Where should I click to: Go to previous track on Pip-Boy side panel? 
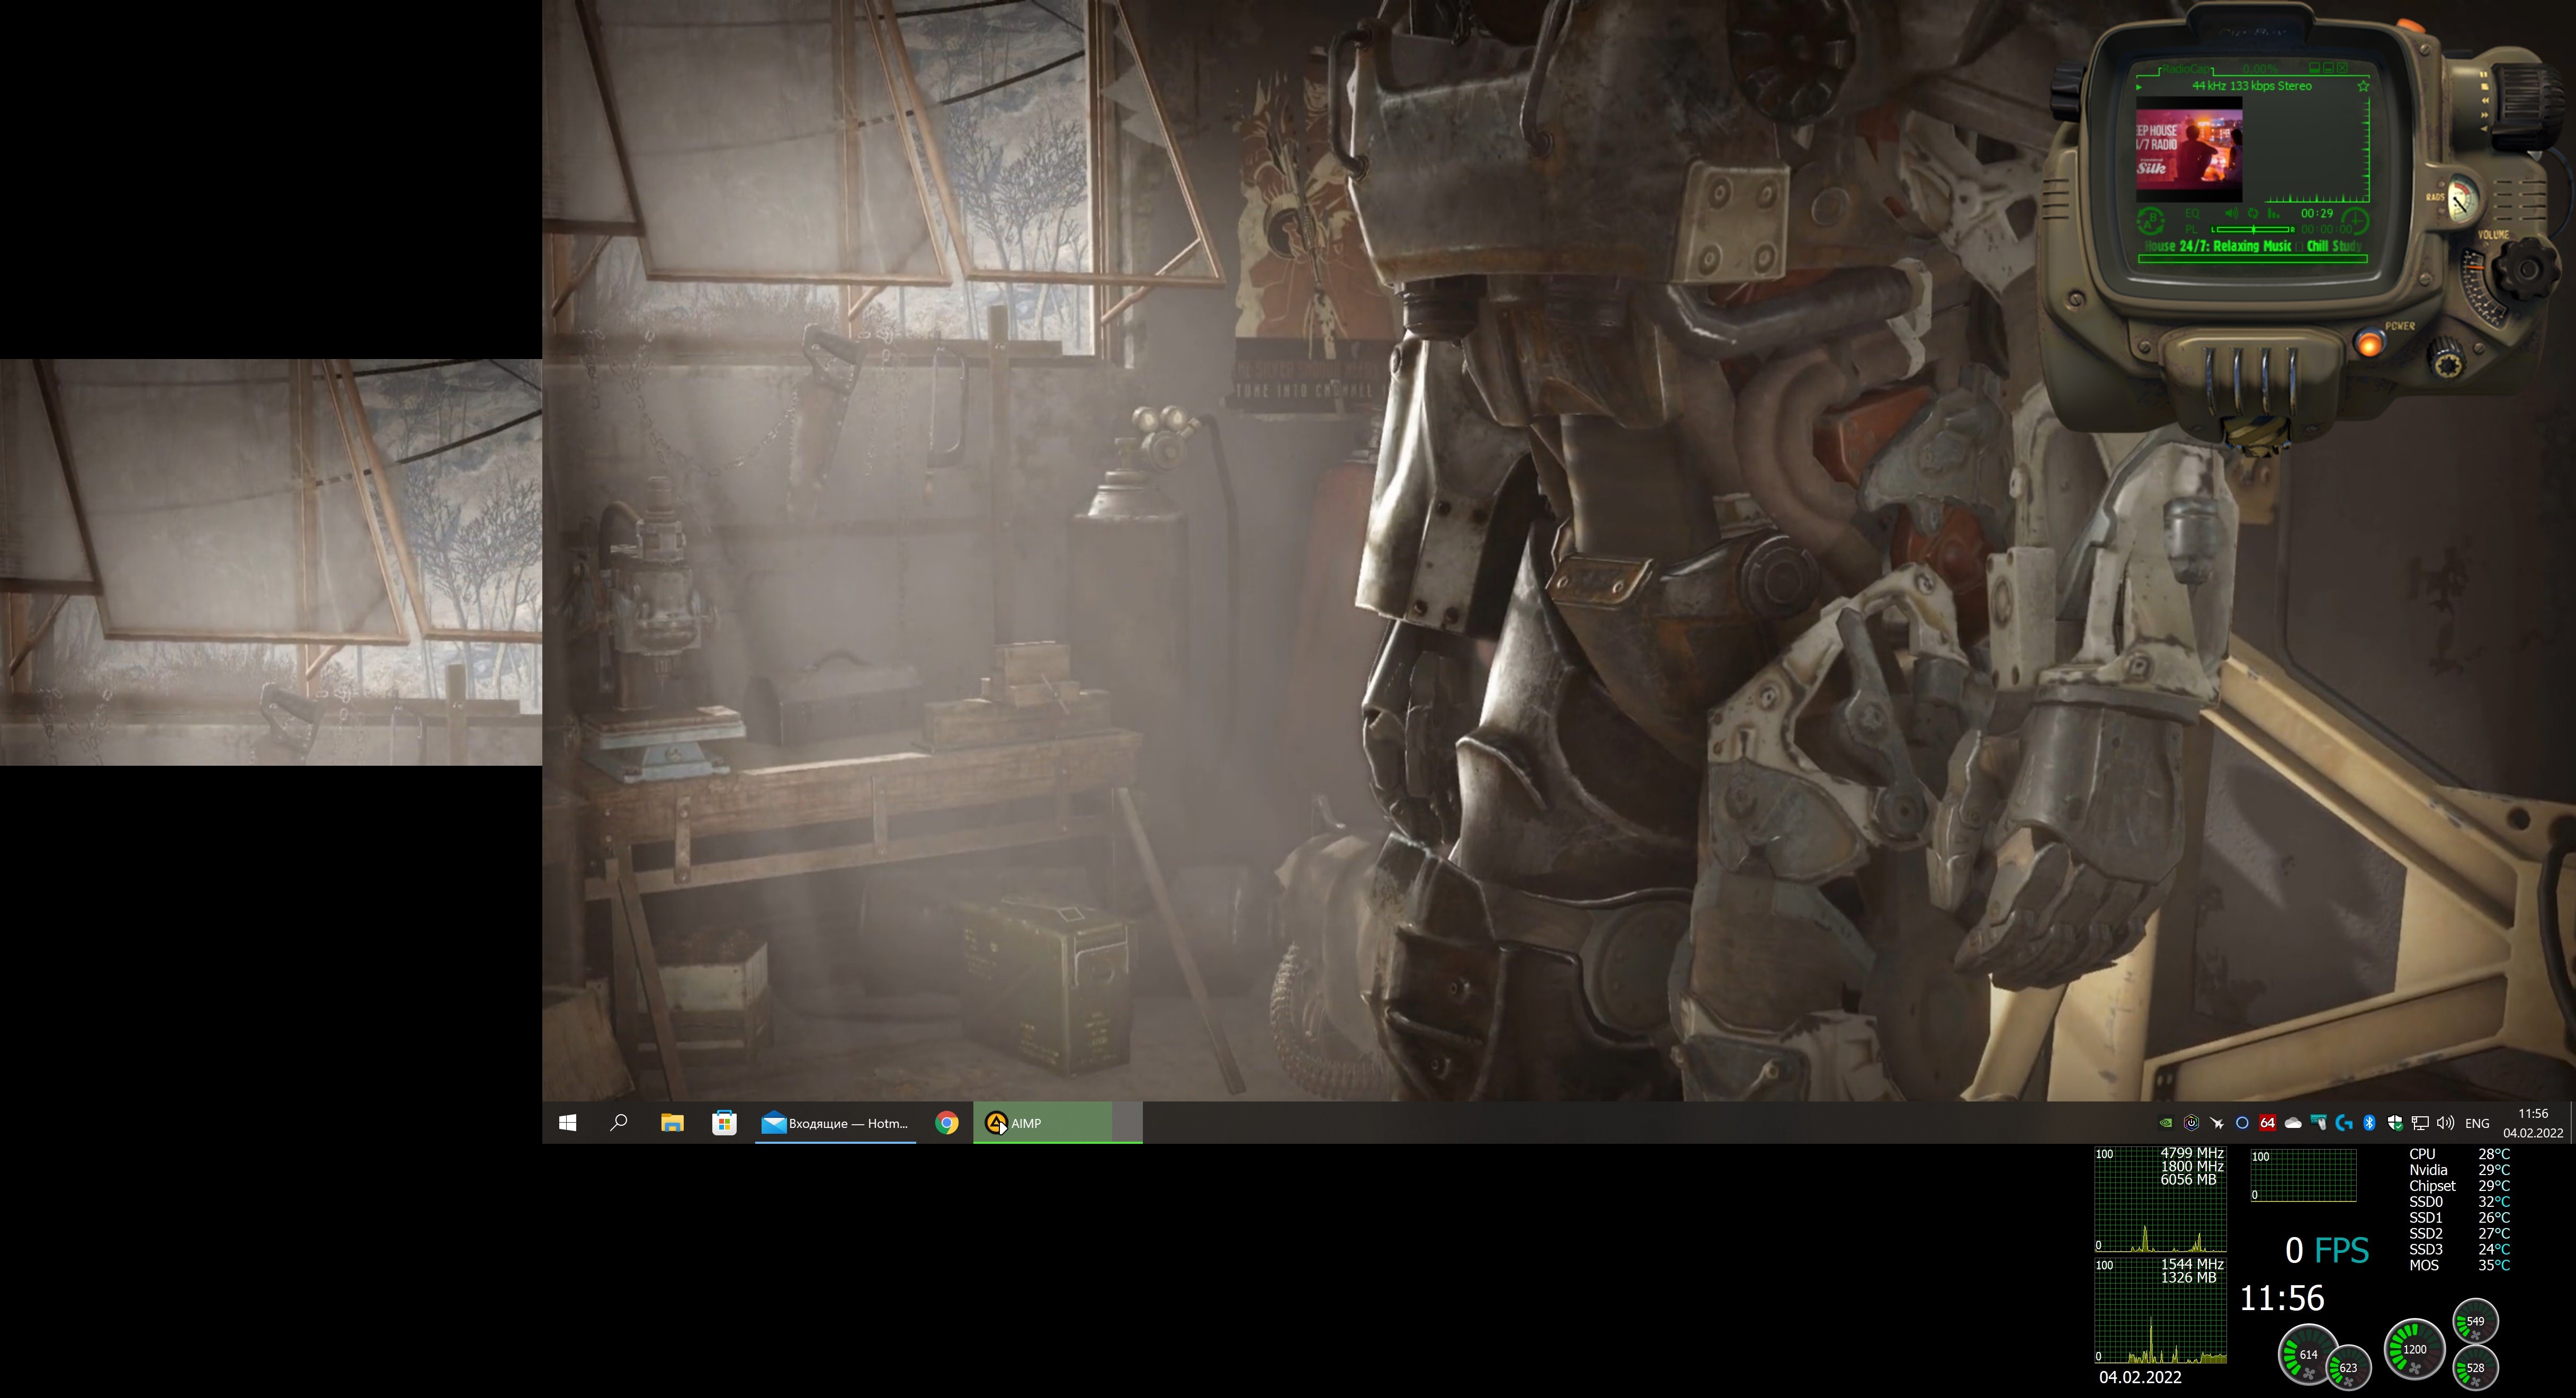point(2486,100)
